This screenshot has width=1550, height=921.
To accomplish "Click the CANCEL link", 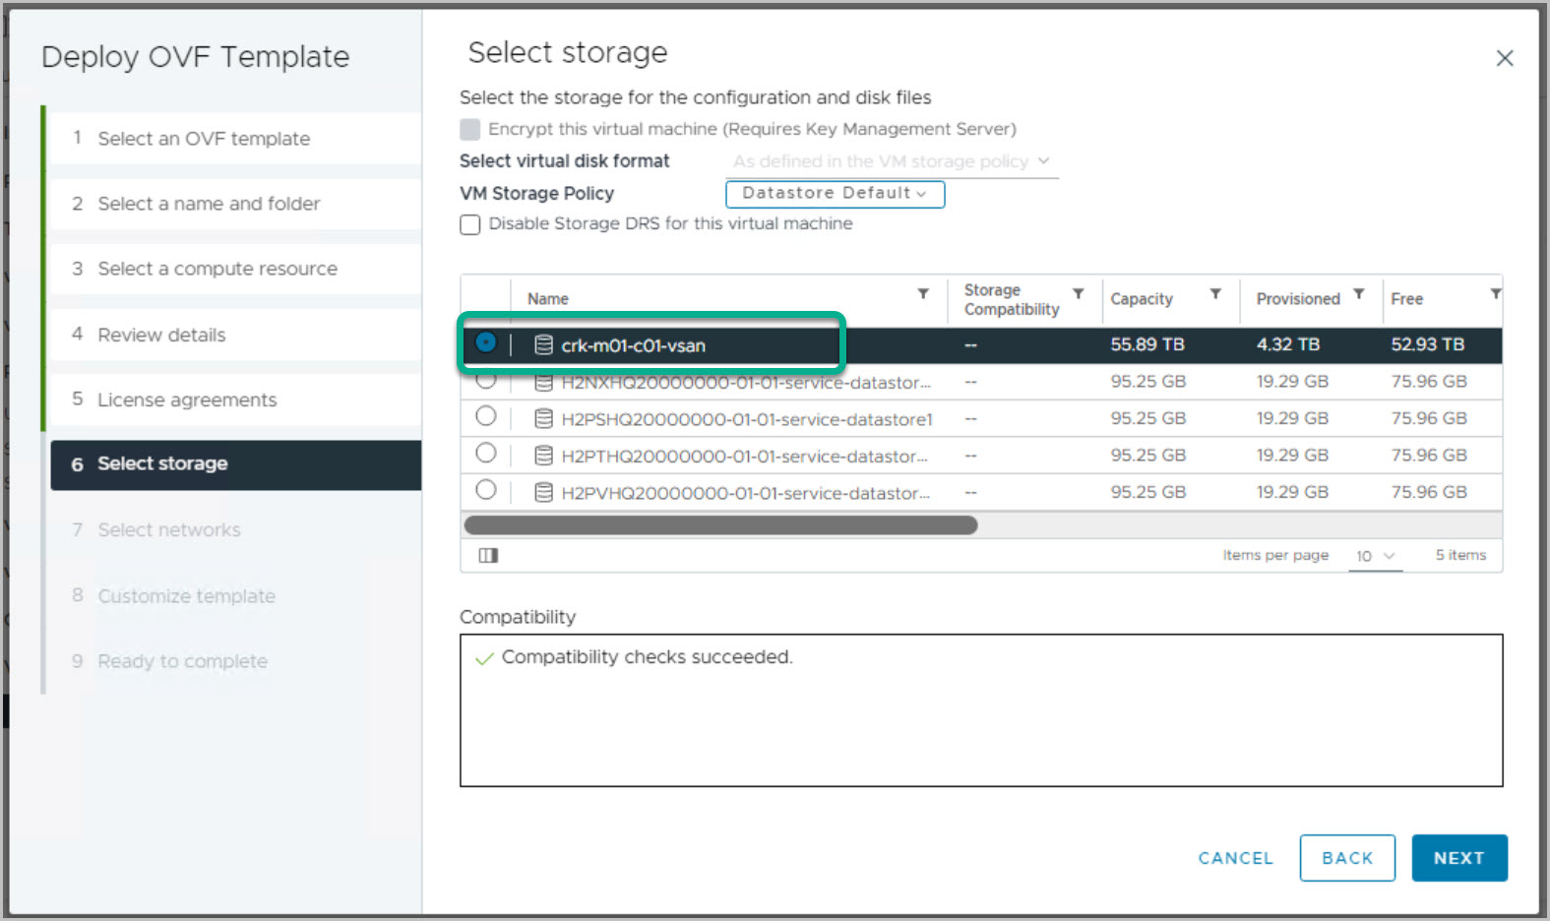I will point(1235,858).
